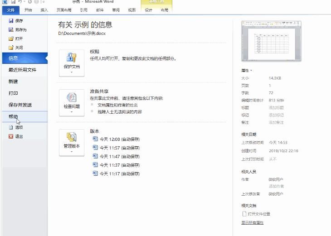This screenshot has width=331, height=236.
Task: Click the 添加备注 comments field
Action: tap(276, 123)
